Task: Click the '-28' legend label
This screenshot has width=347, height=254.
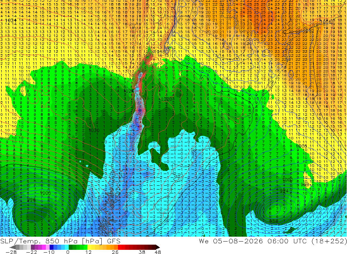Action: pos(11,252)
